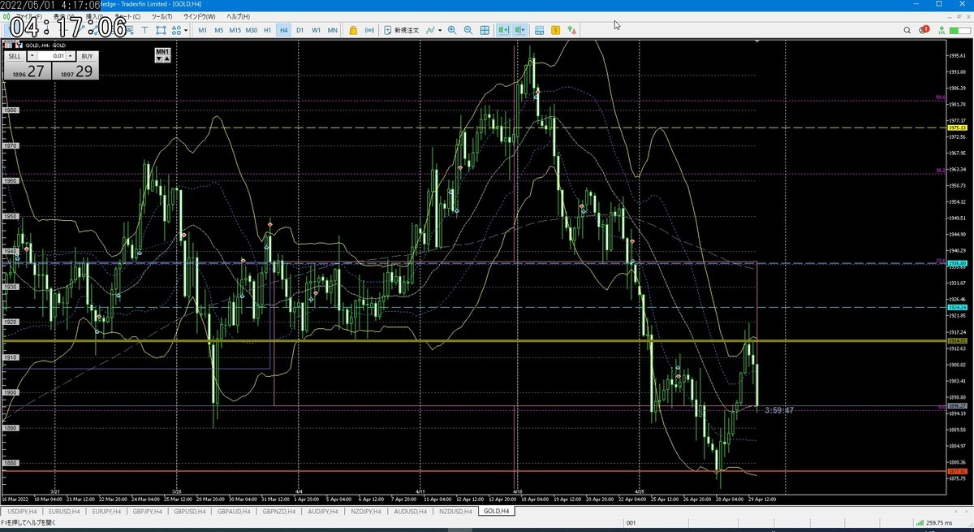974x532 pixels.
Task: Open the search magnifier icon
Action: point(907,30)
